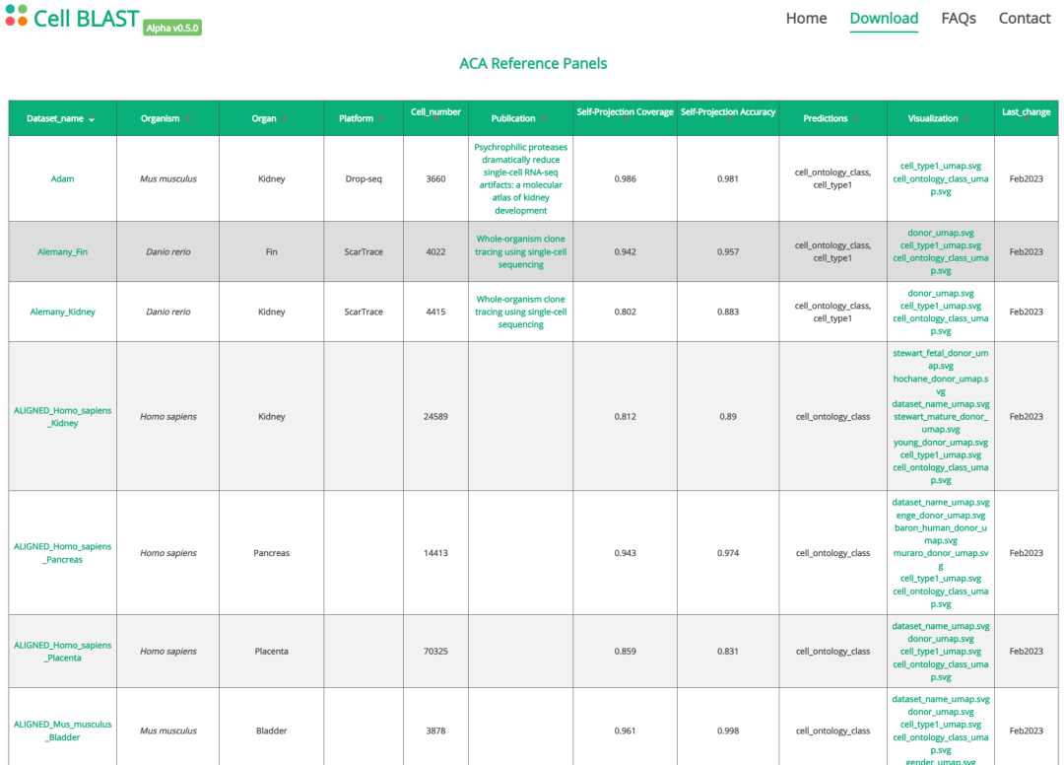Click the Drop-seq platform cell
Viewport: 1064px width, 765px height.
coord(363,179)
